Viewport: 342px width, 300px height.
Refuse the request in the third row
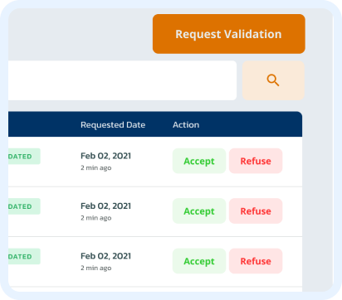pyautogui.click(x=256, y=261)
